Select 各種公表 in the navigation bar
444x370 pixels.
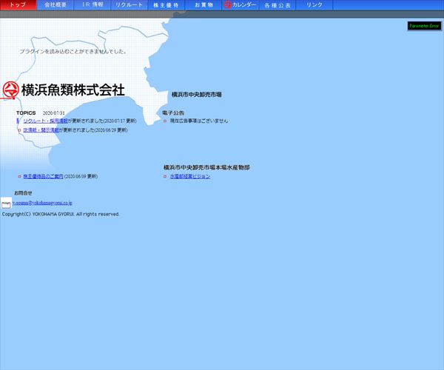277,5
